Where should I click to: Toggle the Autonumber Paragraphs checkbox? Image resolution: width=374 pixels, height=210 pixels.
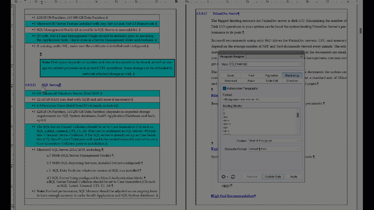[x=224, y=88]
